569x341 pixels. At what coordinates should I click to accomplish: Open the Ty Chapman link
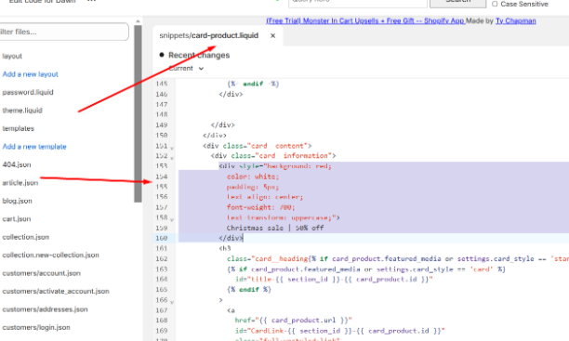516,21
